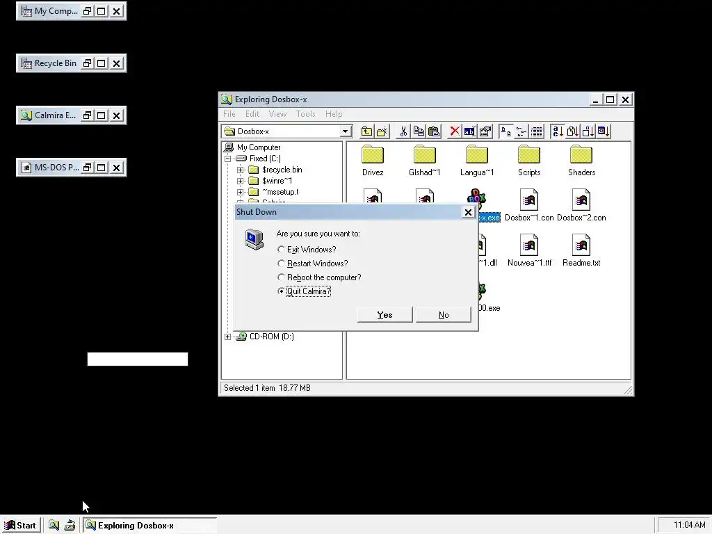Close the Shut Down dialog

click(468, 212)
